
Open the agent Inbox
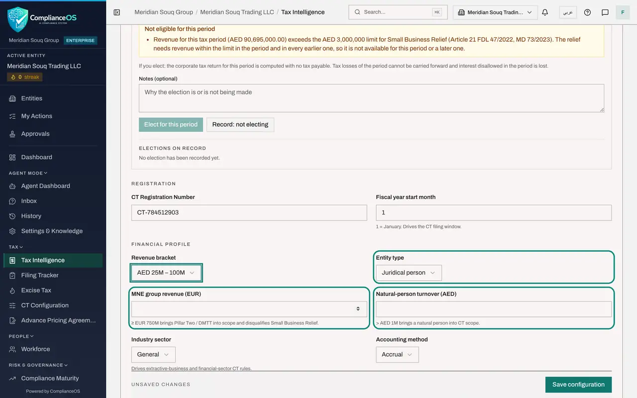point(53,201)
